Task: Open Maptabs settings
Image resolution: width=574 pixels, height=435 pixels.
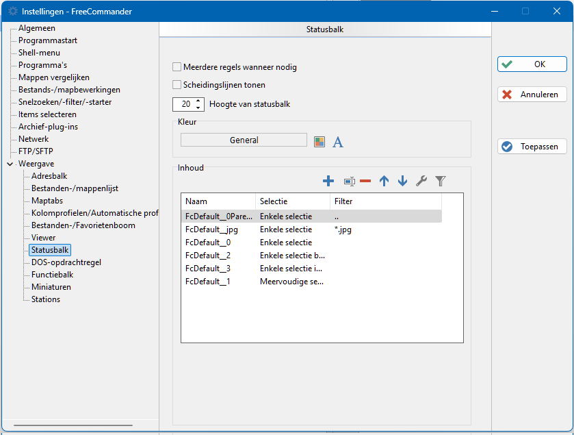Action: point(47,201)
